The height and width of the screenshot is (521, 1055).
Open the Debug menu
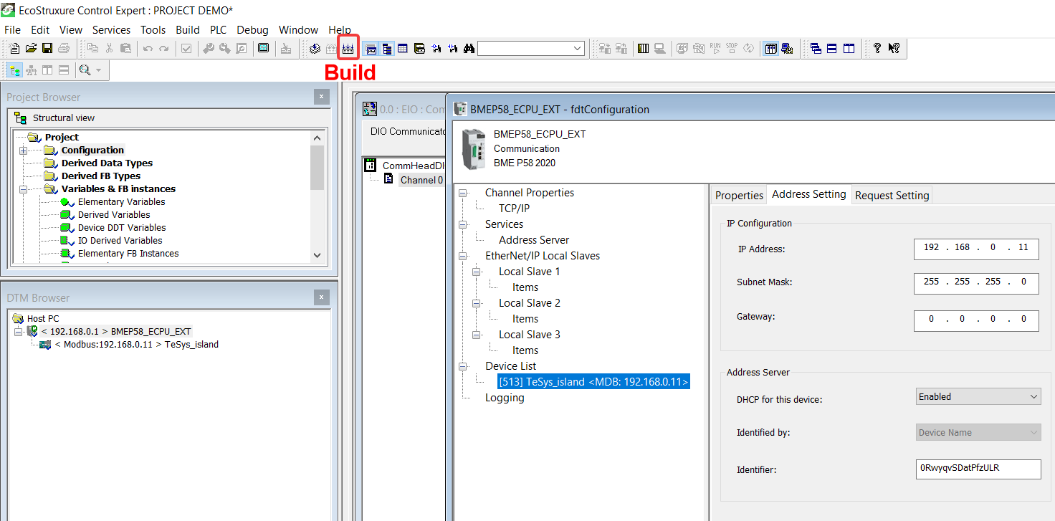coord(252,30)
